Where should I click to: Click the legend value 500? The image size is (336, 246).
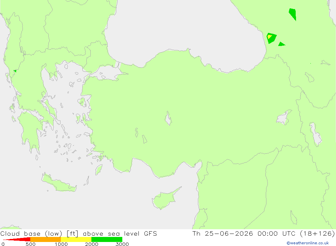(x=31, y=244)
